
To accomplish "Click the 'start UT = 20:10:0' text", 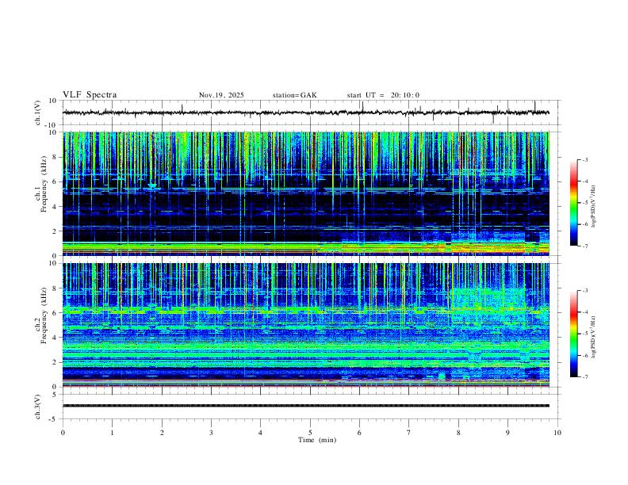I will 383,95.
